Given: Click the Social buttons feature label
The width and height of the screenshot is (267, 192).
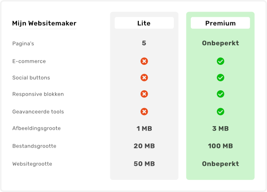Looking at the screenshot, I should point(31,78).
